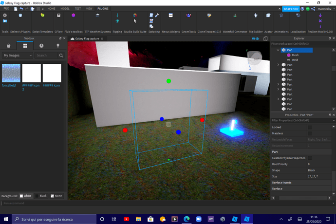Switch to the VIEW ribbon tab
The width and height of the screenshot is (336, 224).
89,9
